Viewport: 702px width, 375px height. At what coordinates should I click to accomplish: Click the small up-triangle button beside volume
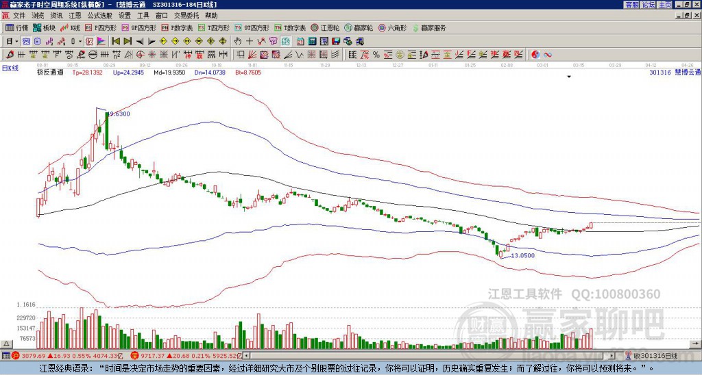click(6, 344)
